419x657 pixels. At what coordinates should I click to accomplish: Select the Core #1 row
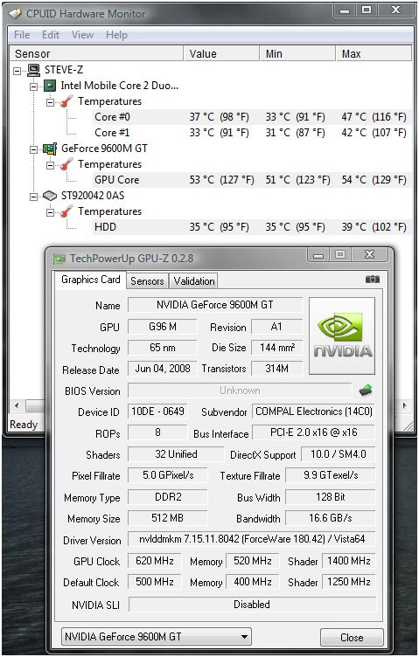251,133
